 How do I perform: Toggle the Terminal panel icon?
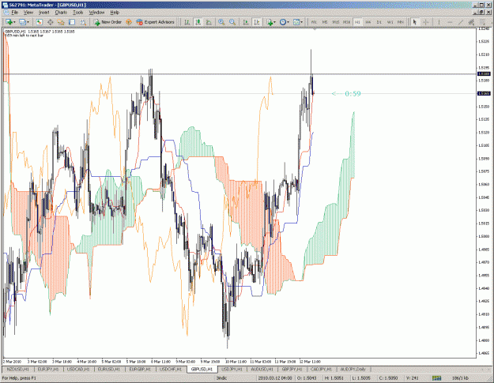tap(72, 22)
